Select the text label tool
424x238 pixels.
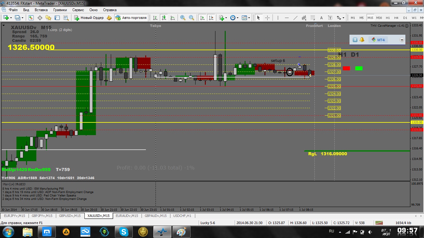tap(330, 18)
